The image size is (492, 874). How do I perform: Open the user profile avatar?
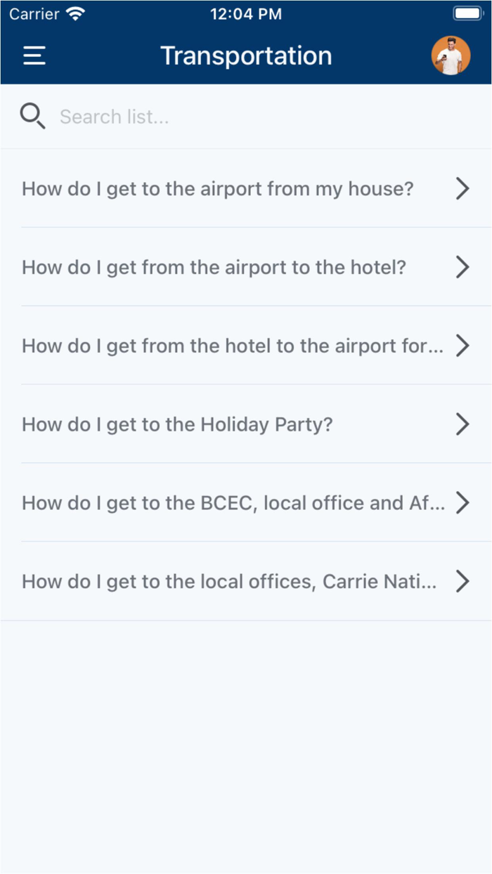pos(451,56)
